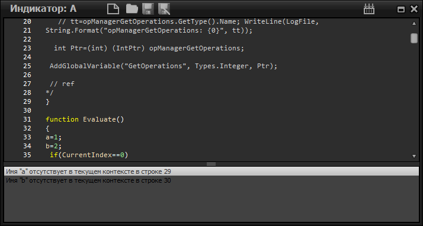
Task: Click the "Индикатор: A" window title
Action: pos(43,9)
